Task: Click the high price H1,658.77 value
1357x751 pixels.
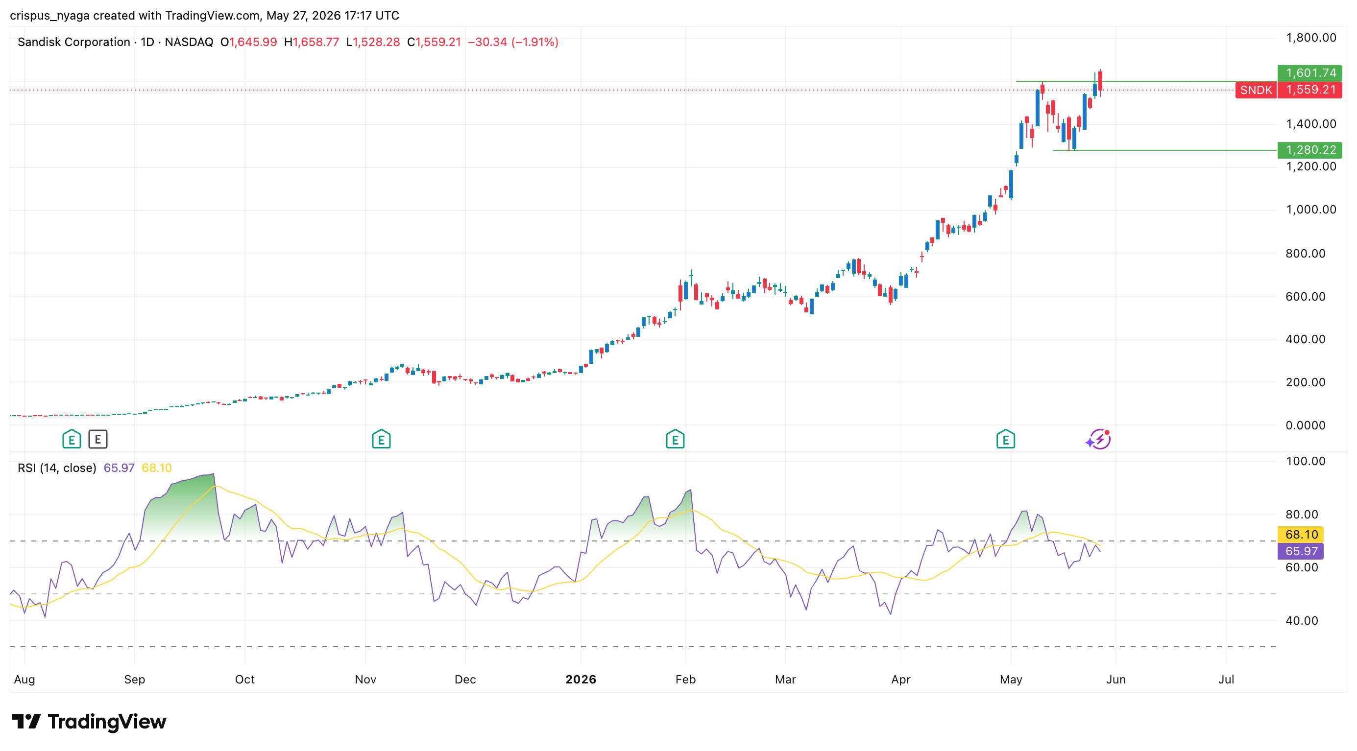Action: [x=312, y=42]
